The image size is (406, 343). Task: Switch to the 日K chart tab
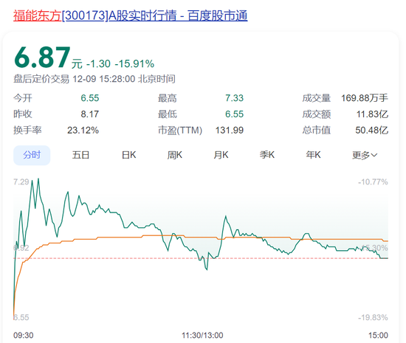pos(129,155)
